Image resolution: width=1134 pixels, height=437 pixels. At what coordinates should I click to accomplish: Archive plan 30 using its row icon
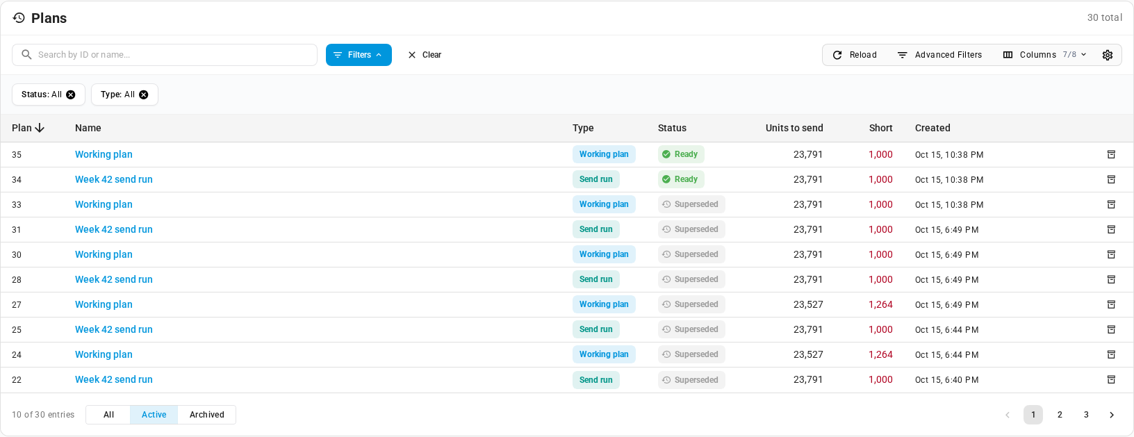click(x=1111, y=254)
